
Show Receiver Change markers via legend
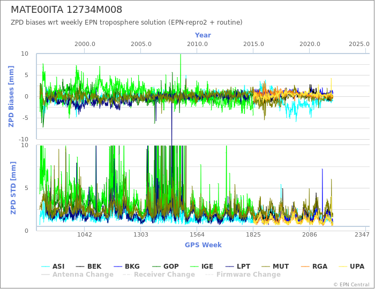coord(159,275)
